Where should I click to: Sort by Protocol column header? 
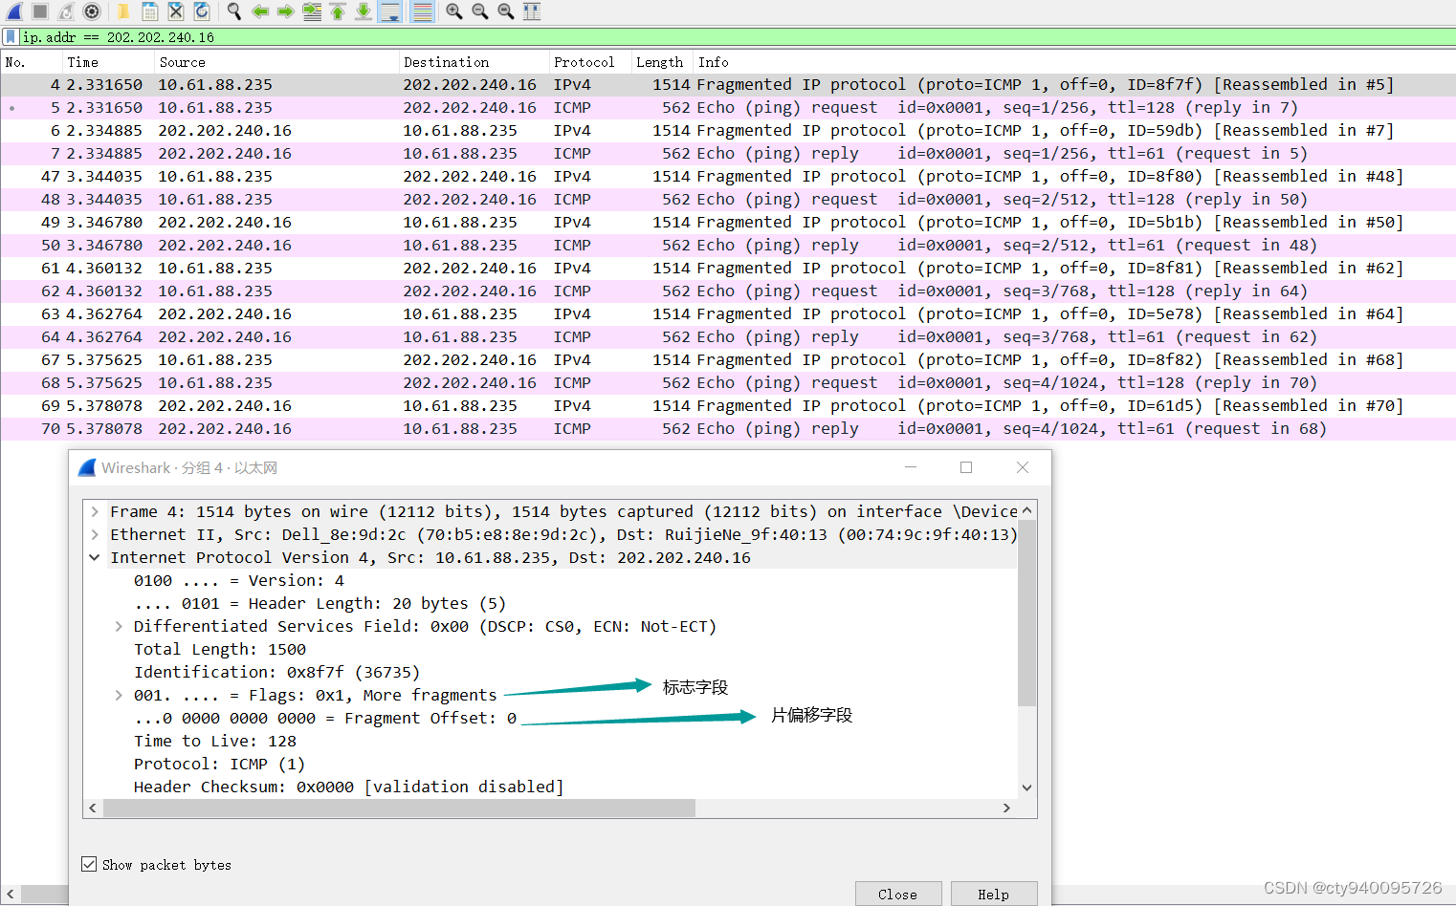tap(589, 62)
